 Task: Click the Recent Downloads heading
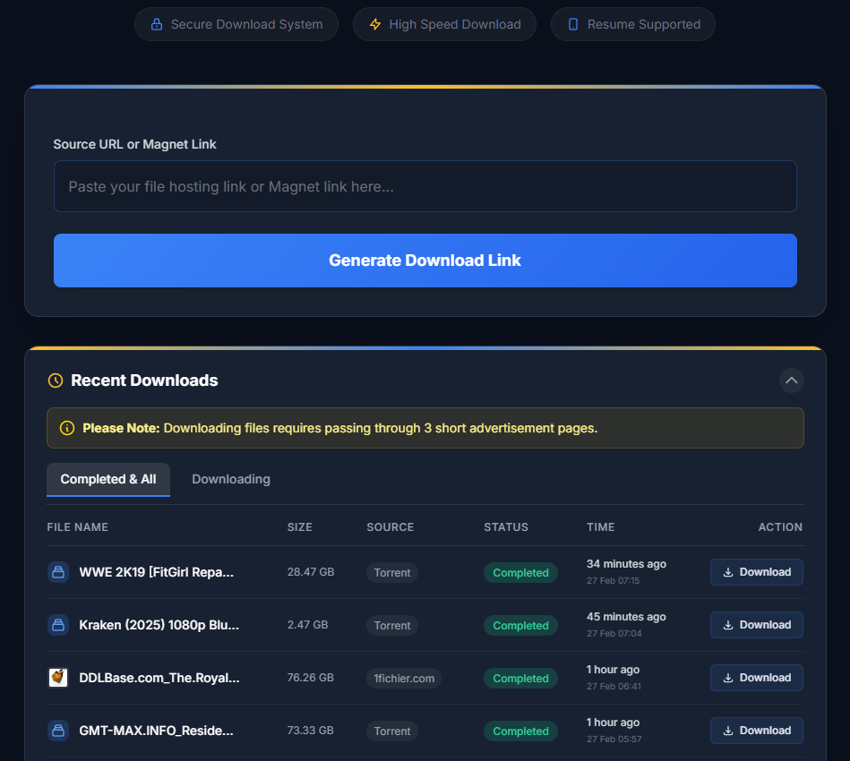coord(144,380)
